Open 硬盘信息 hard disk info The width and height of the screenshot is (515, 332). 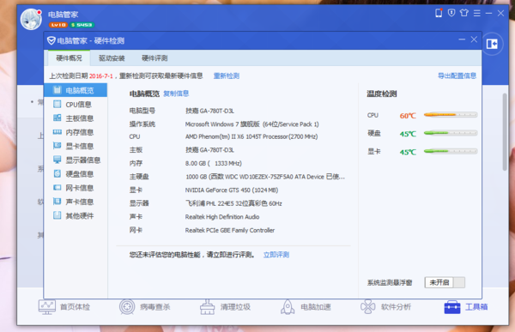click(76, 173)
